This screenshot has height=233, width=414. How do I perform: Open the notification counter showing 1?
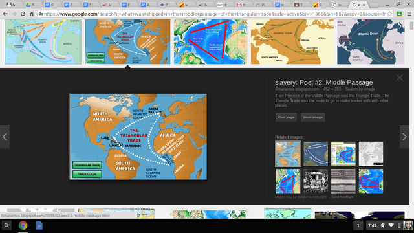click(358, 226)
